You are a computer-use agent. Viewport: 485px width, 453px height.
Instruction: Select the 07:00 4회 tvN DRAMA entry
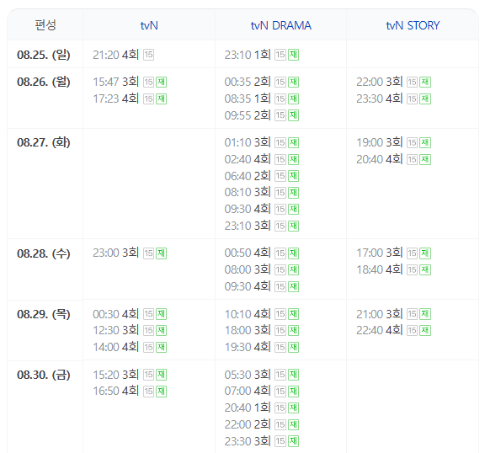point(248,392)
